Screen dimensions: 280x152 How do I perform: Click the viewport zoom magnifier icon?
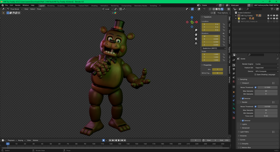(x=196, y=30)
